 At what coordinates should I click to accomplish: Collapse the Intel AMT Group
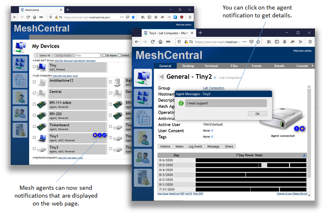click(x=33, y=61)
